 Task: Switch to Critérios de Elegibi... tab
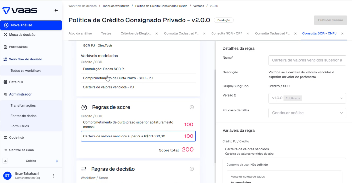coord(136,33)
